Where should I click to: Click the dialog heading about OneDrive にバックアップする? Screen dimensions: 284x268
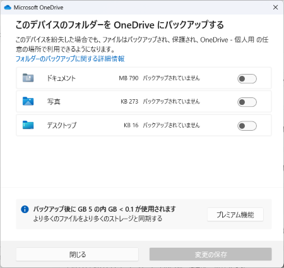[x=119, y=25]
